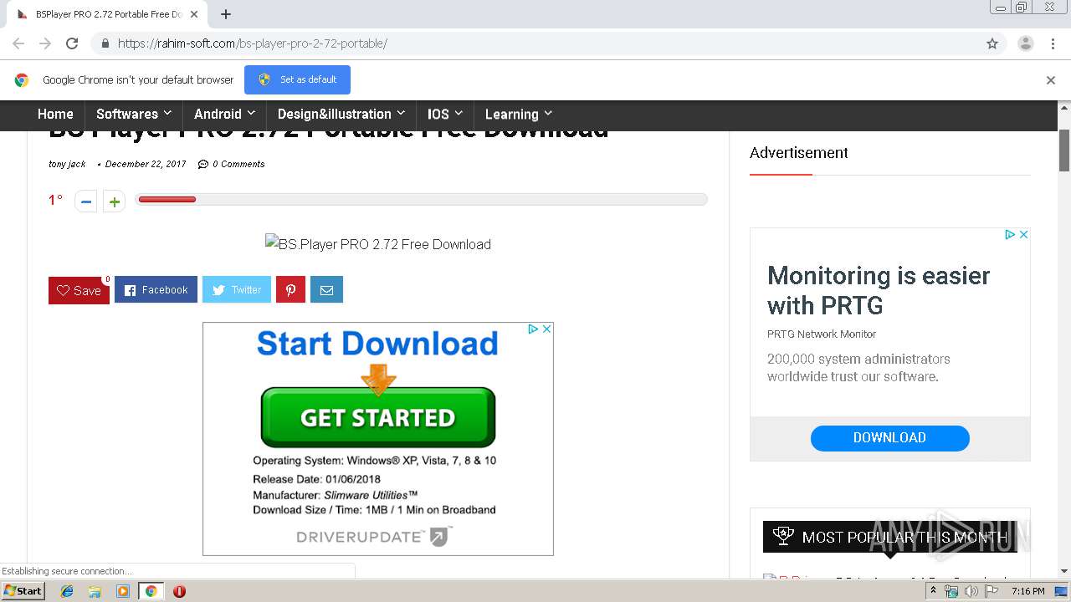Open AdChoices info on PRTG ad
Image resolution: width=1071 pixels, height=602 pixels.
(x=1010, y=235)
